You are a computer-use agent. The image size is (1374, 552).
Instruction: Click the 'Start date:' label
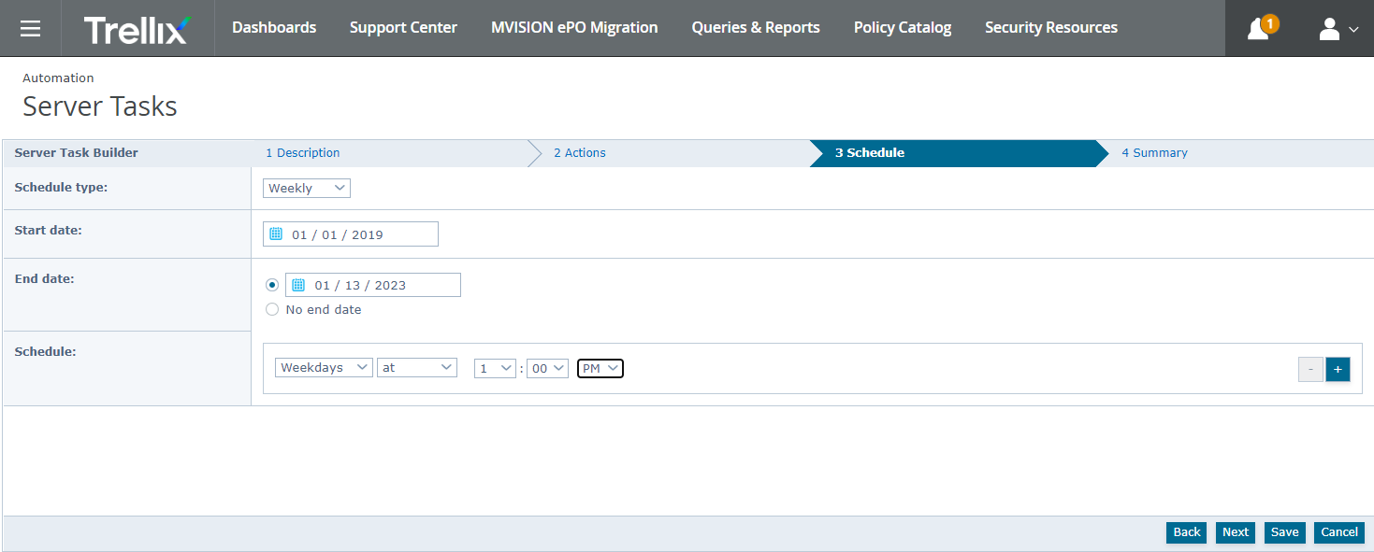pos(49,229)
